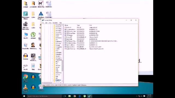Open Microsoft Edge from the taskbar
The width and height of the screenshot is (175, 98).
80,96
